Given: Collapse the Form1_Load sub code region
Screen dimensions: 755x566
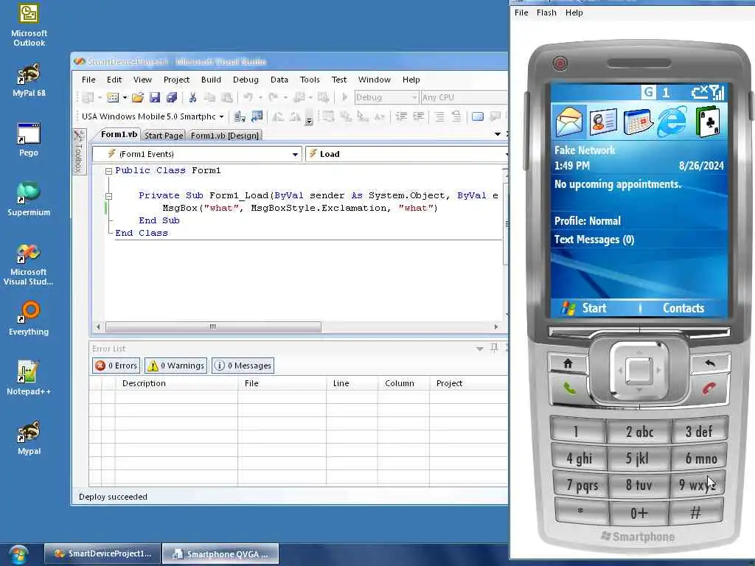Looking at the screenshot, I should point(109,196).
